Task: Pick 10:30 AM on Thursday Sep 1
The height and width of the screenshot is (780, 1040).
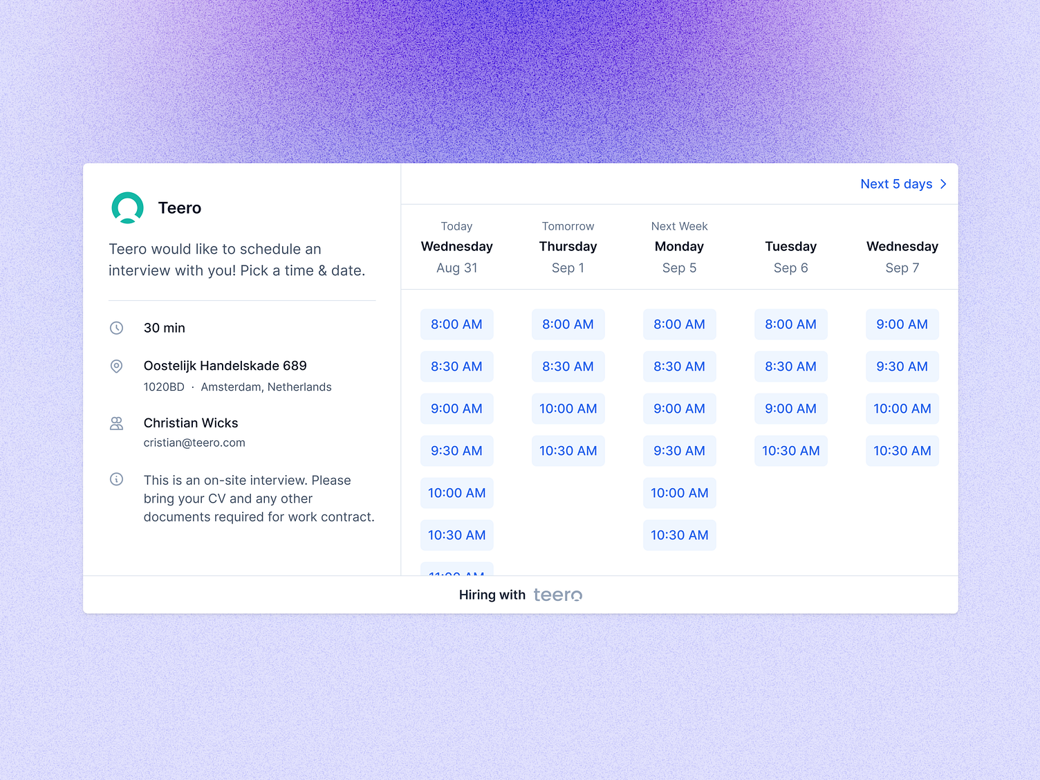Action: pos(568,451)
